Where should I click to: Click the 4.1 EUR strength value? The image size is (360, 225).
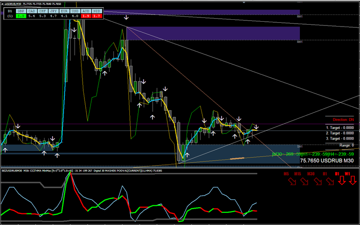(x=64, y=16)
